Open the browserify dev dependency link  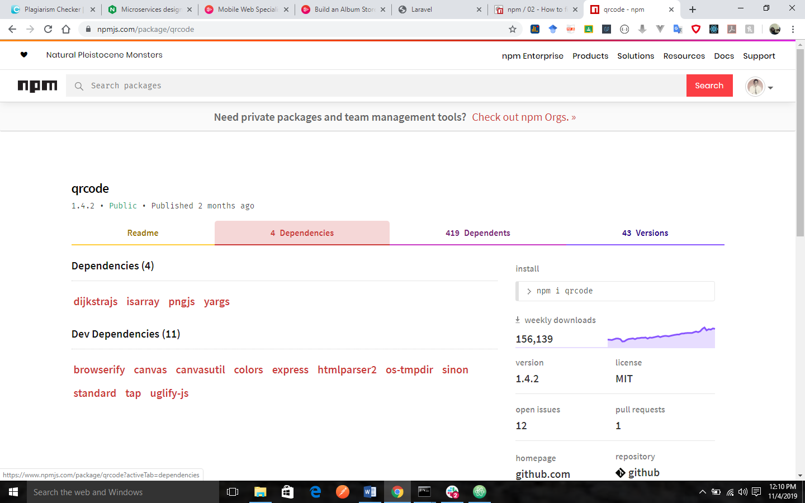(x=99, y=370)
